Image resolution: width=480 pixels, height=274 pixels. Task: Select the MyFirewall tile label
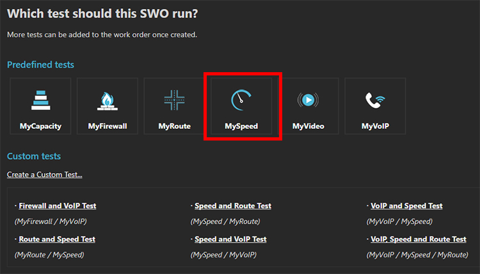point(108,126)
